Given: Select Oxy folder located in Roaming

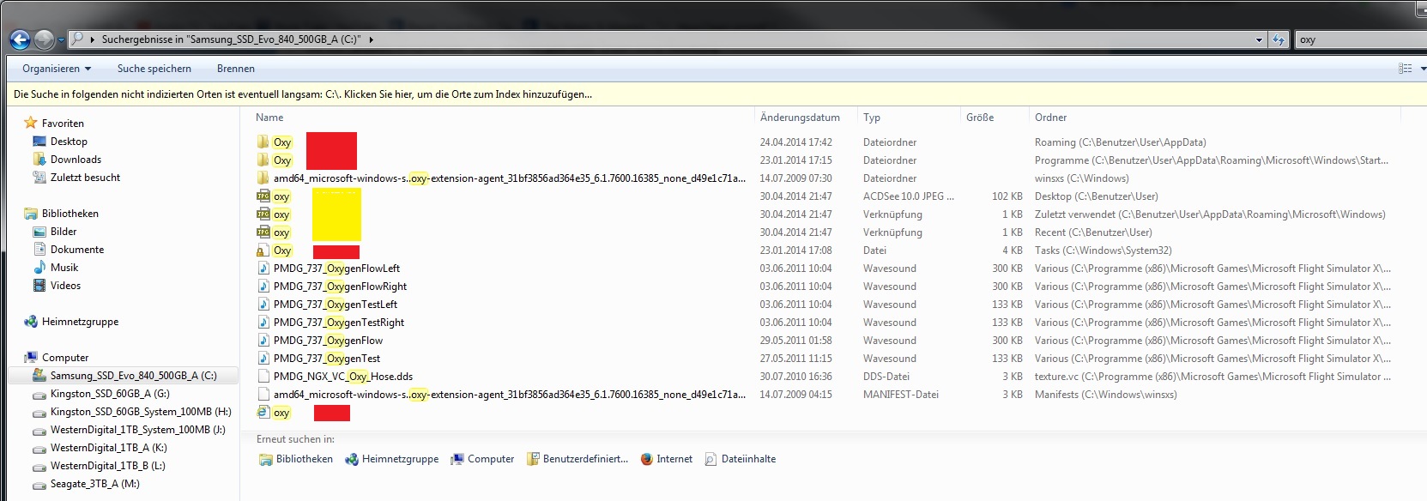Looking at the screenshot, I should pos(282,142).
